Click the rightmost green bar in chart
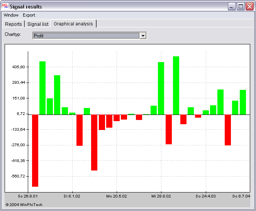The width and height of the screenshot is (256, 211). tap(243, 102)
